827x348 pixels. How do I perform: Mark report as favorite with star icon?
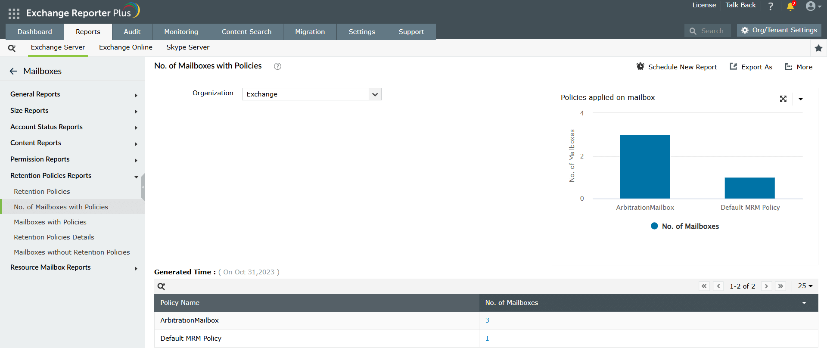click(x=818, y=48)
